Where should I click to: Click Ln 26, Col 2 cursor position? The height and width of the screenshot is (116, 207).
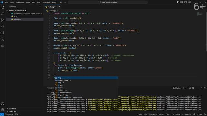point(142,114)
